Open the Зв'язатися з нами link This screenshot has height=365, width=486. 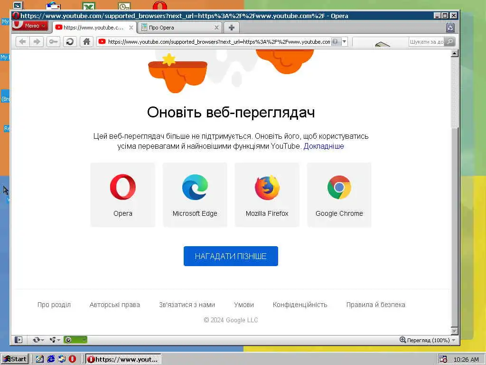(187, 305)
